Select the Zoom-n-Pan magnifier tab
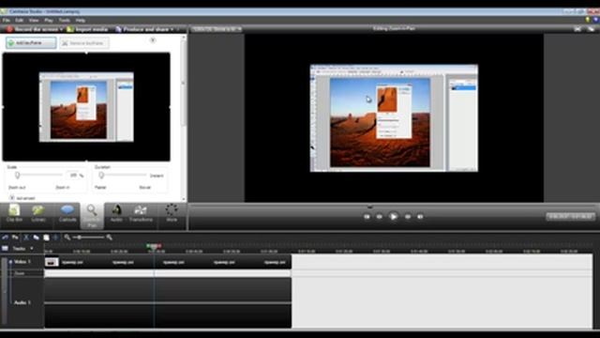Viewport: 600px width, 338px height. (x=92, y=216)
